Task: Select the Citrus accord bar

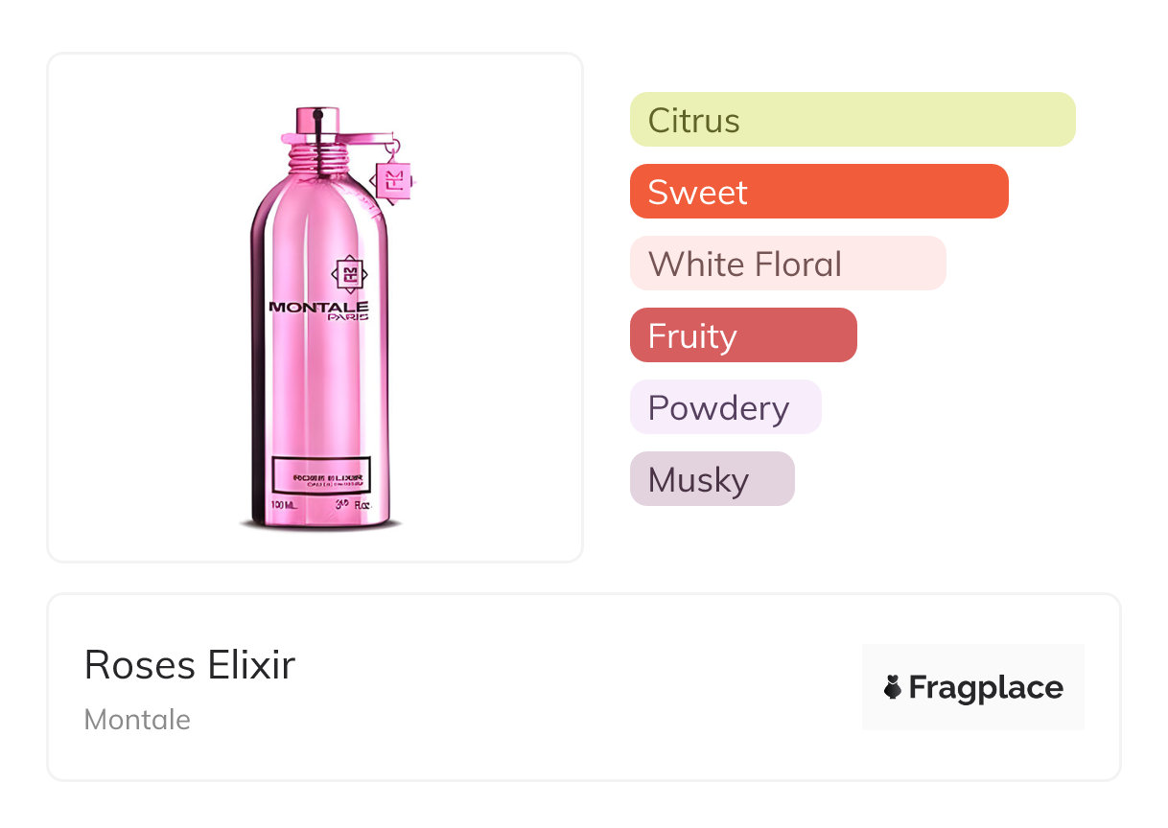Action: (852, 120)
